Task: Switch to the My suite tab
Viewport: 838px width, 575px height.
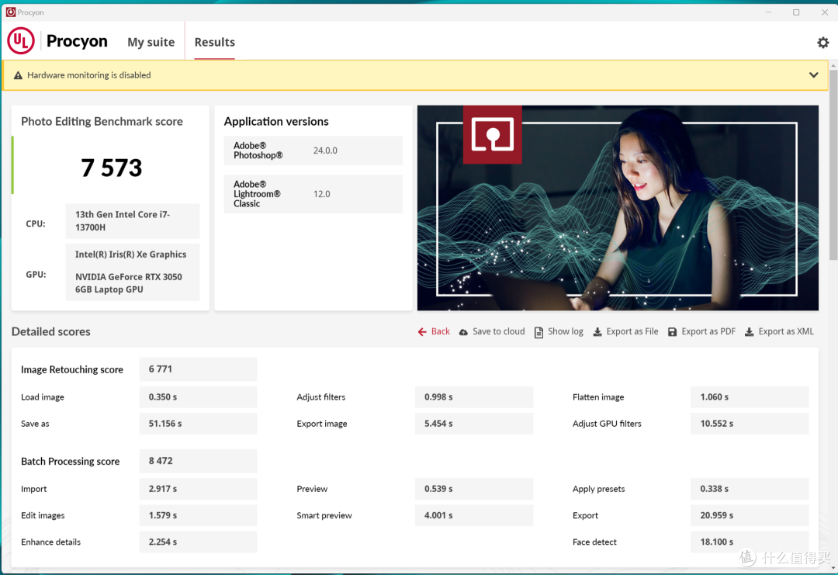Action: [x=151, y=42]
